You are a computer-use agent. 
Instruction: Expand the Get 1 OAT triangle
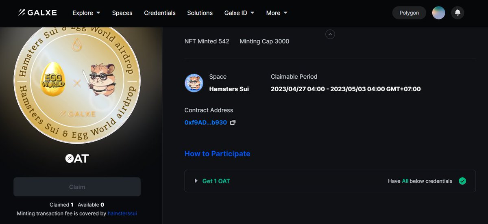tap(196, 181)
